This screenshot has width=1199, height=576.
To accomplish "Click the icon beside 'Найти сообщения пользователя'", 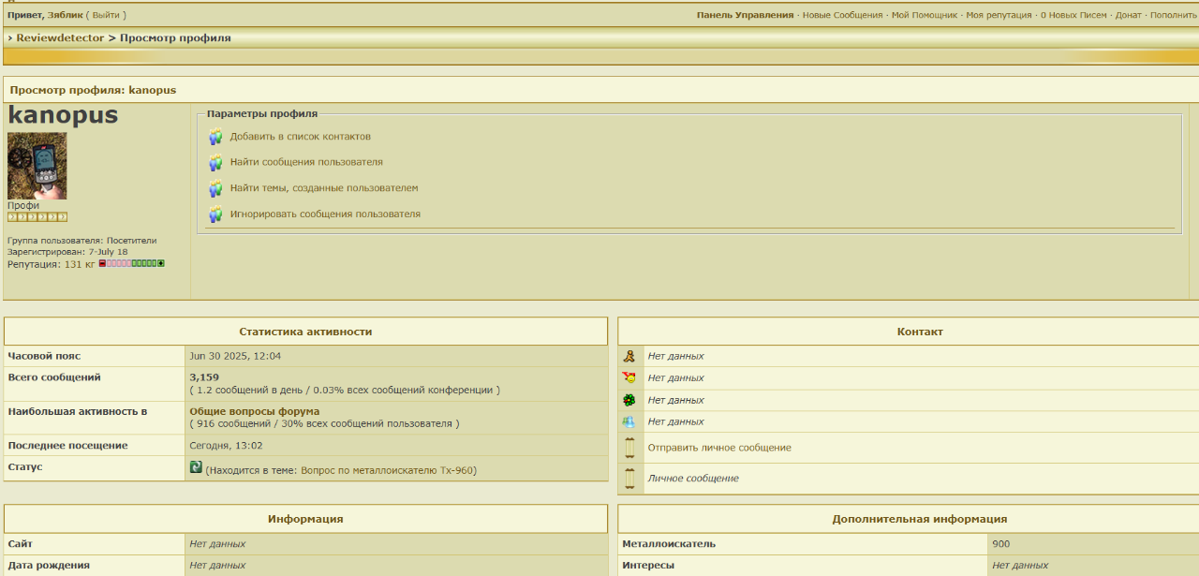I will pyautogui.click(x=215, y=162).
